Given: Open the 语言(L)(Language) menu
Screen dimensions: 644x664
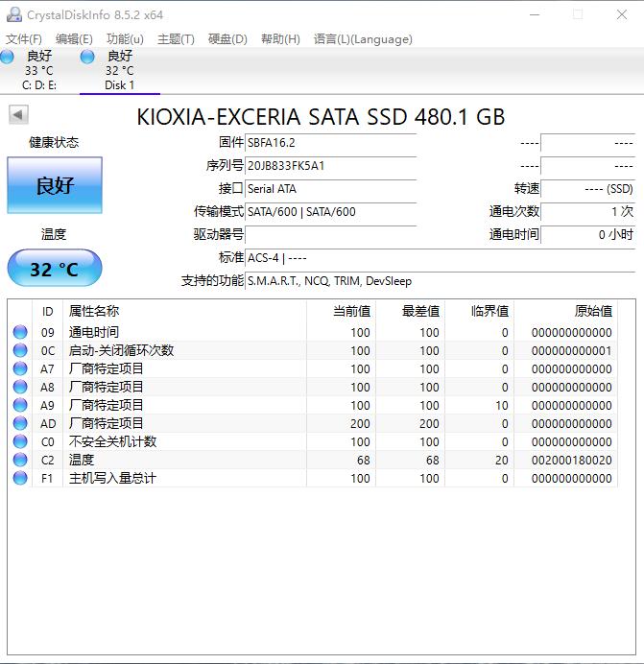Looking at the screenshot, I should tap(363, 39).
